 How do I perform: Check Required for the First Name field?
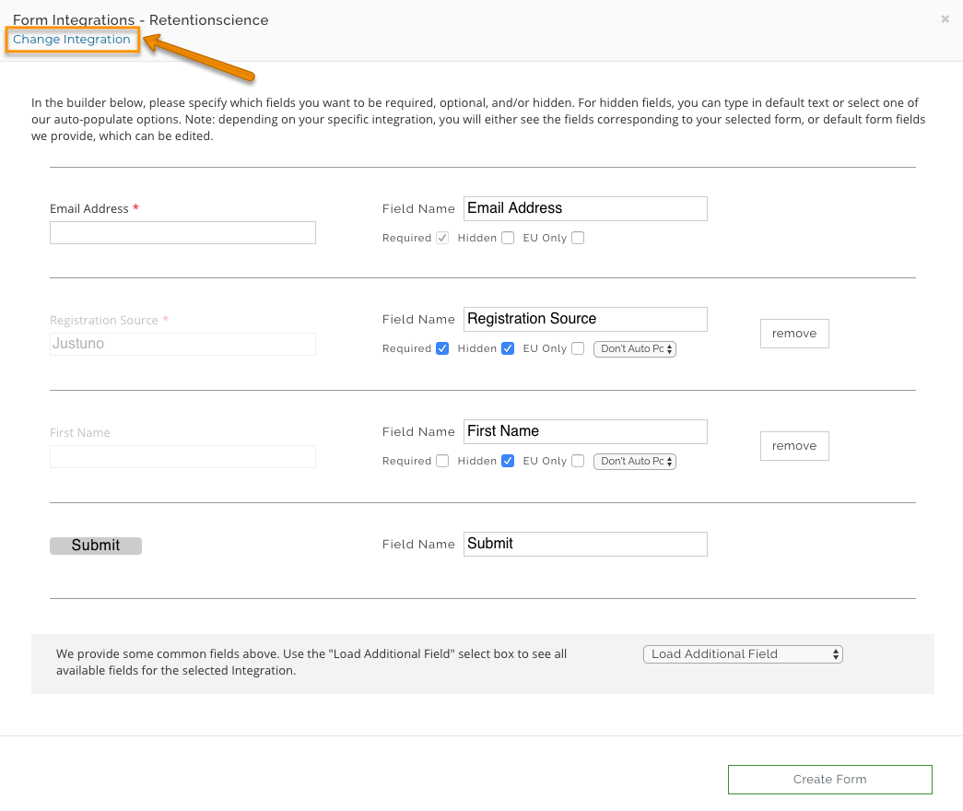click(442, 461)
